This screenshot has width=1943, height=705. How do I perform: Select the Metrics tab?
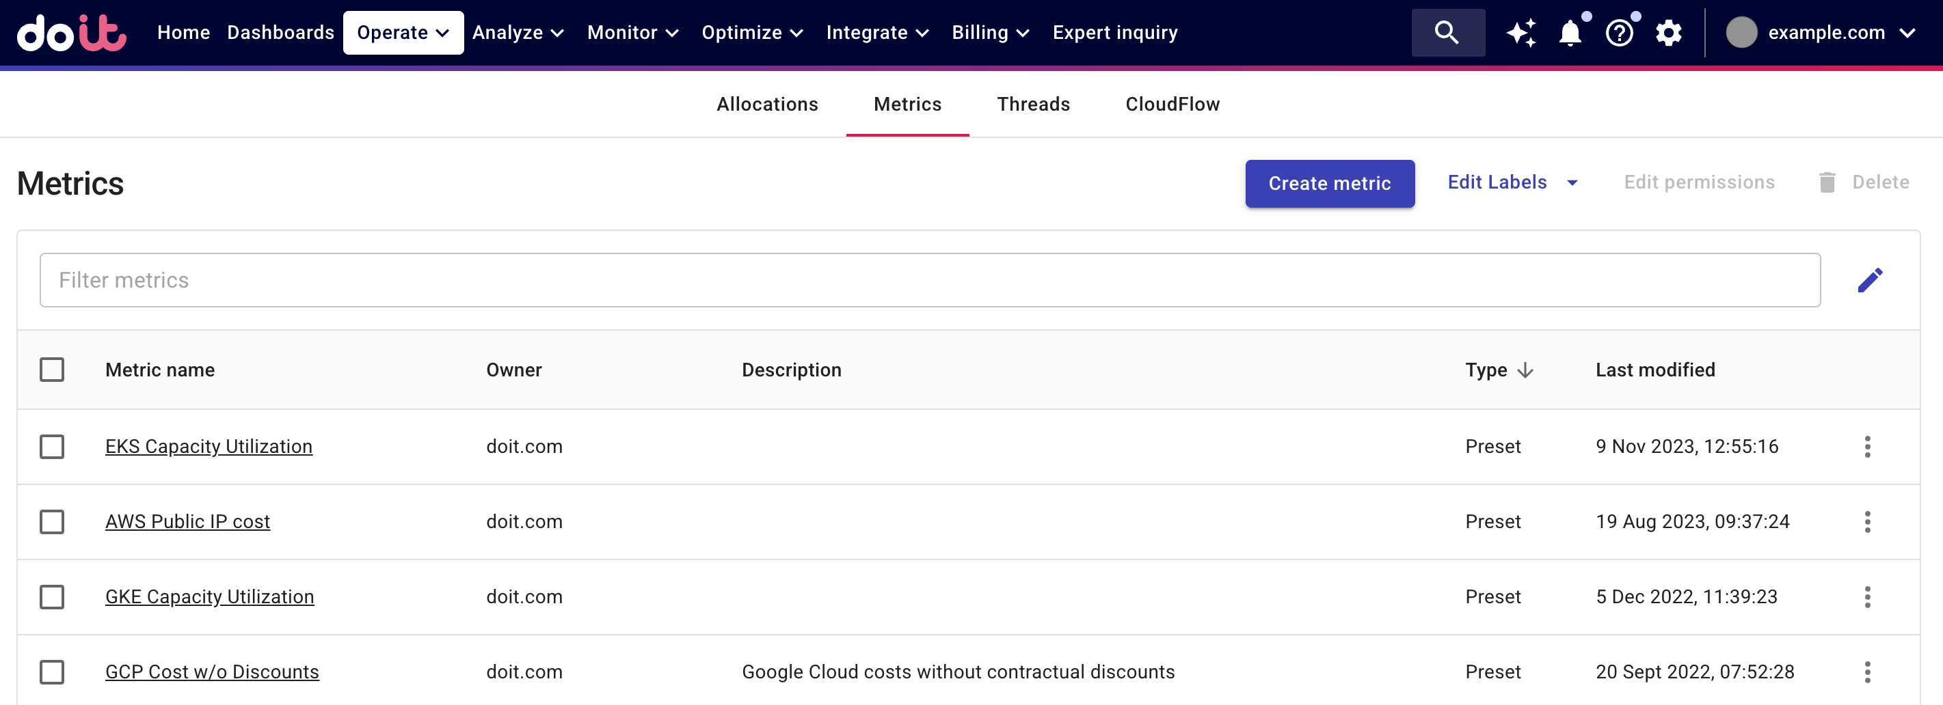click(x=907, y=104)
